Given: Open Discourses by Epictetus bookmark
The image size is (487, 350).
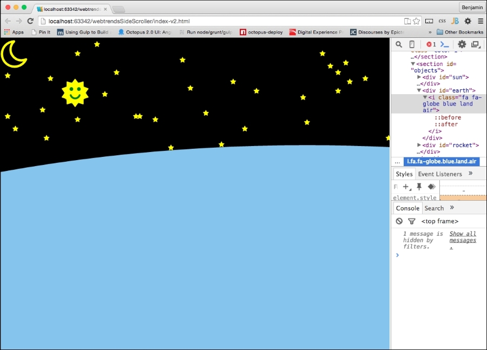Looking at the screenshot, I should [x=377, y=32].
